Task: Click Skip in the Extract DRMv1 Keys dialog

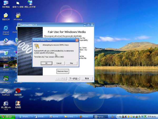Action: 71,63
